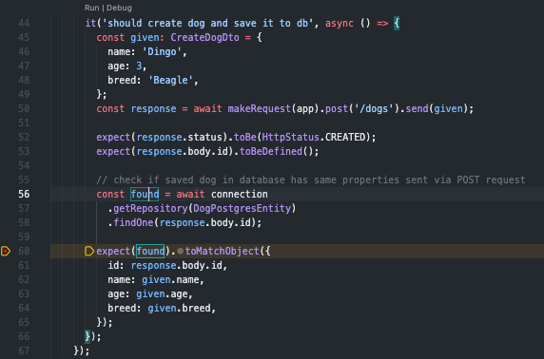
Task: Click HttpStatus on line 52
Action: (x=290, y=137)
